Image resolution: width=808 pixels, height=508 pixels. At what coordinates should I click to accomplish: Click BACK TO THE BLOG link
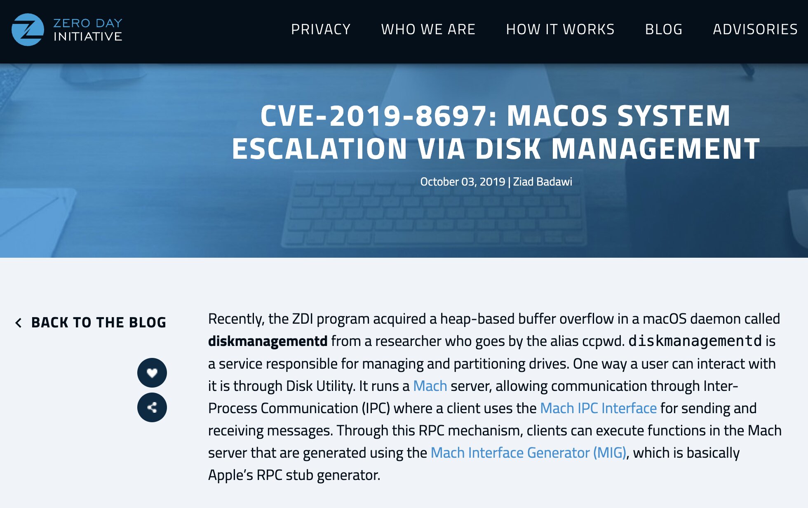[x=99, y=322]
